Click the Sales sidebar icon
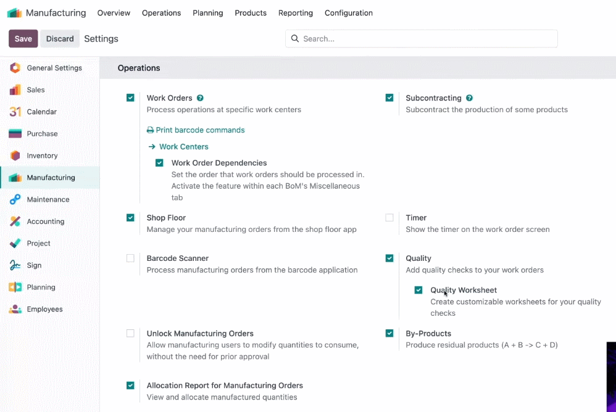 tap(15, 90)
